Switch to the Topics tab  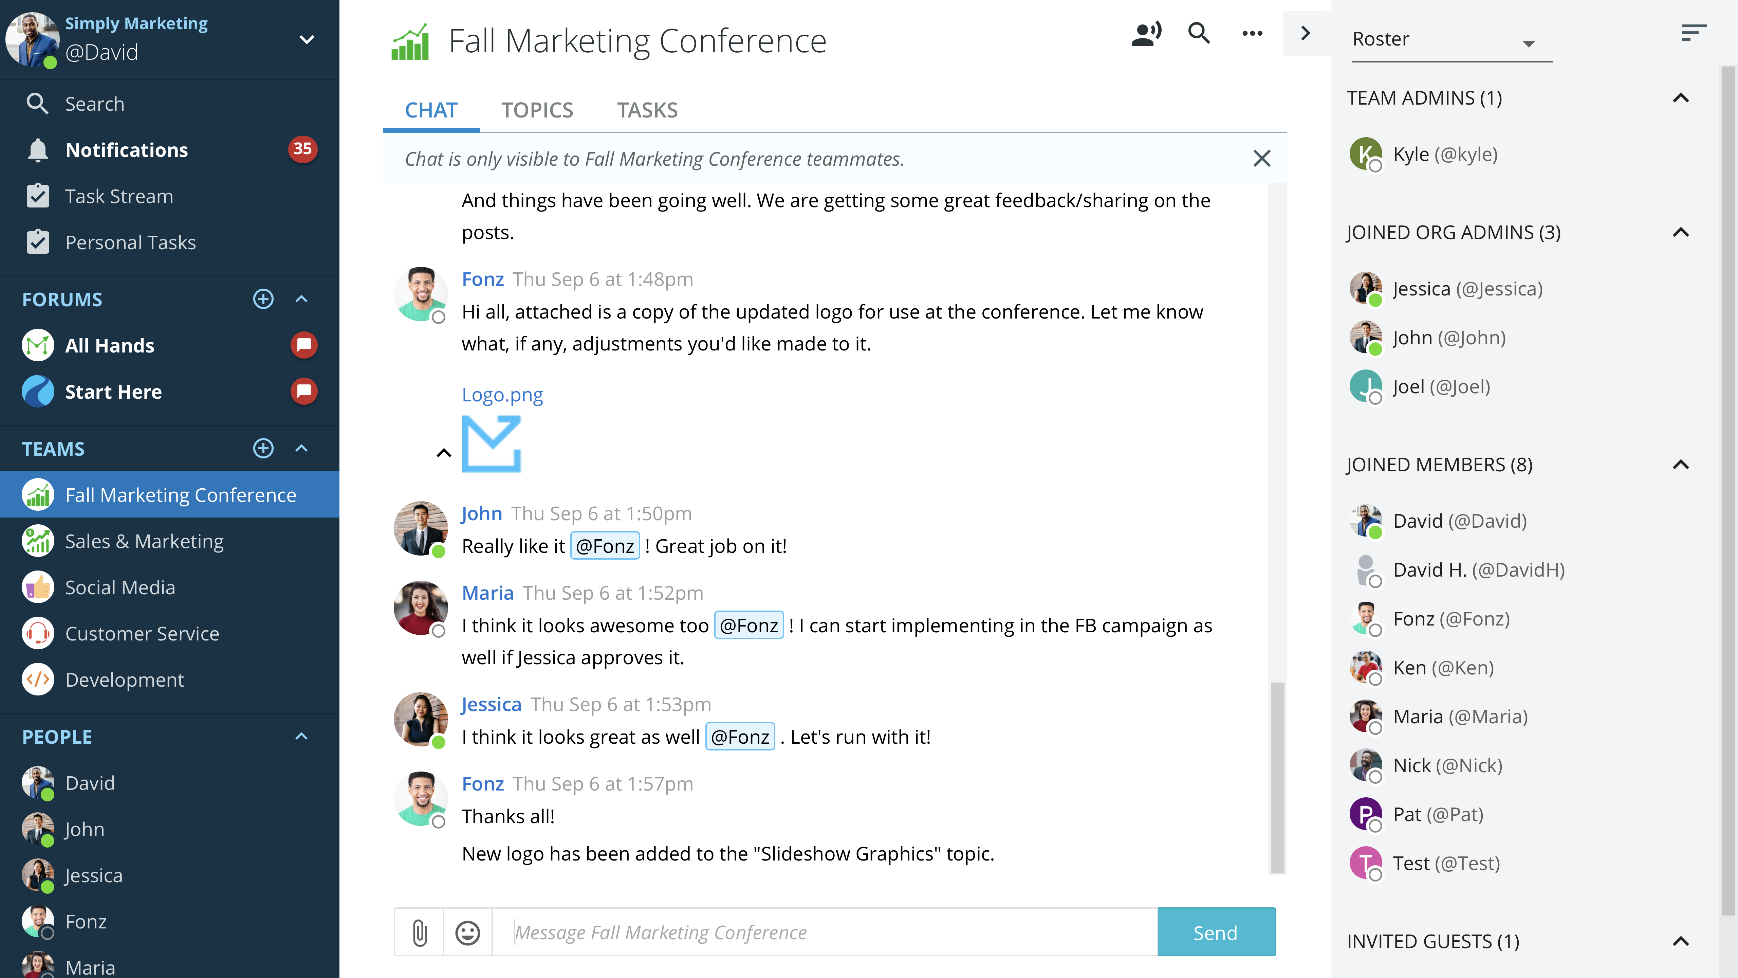click(x=537, y=110)
